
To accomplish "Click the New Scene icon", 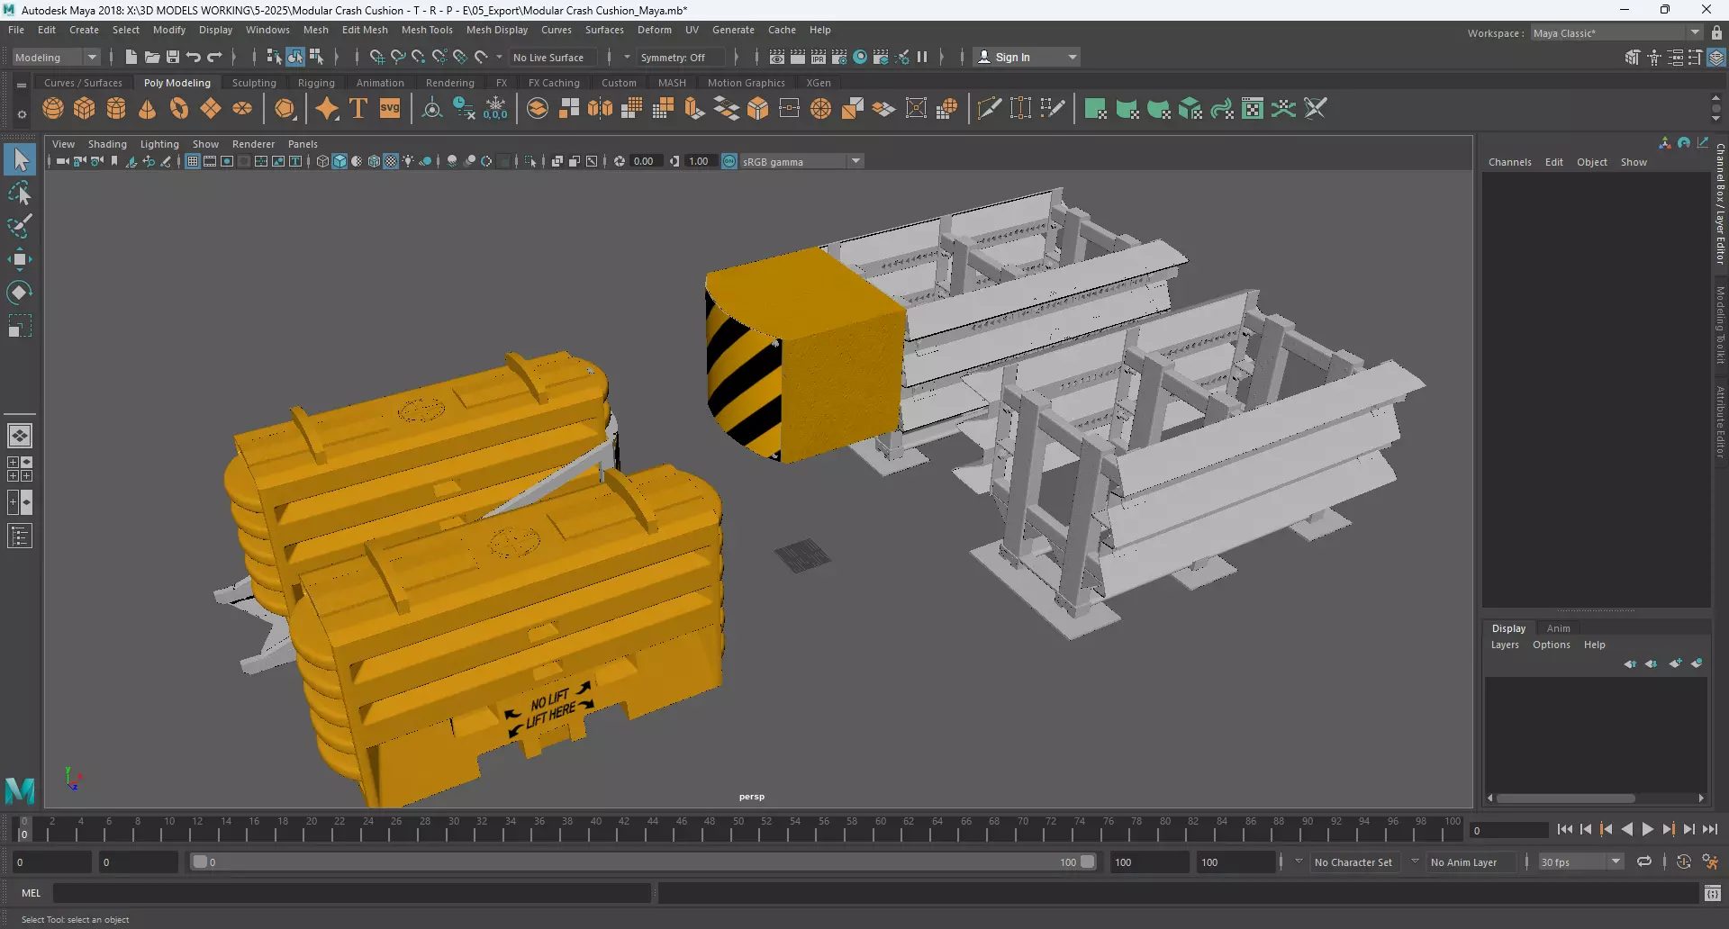I will click(x=131, y=57).
